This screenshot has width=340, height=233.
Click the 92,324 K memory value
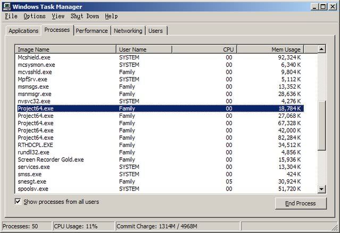[289, 57]
